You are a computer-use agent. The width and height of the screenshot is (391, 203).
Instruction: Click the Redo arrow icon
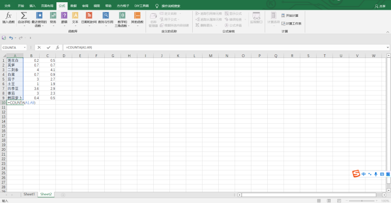21,38
